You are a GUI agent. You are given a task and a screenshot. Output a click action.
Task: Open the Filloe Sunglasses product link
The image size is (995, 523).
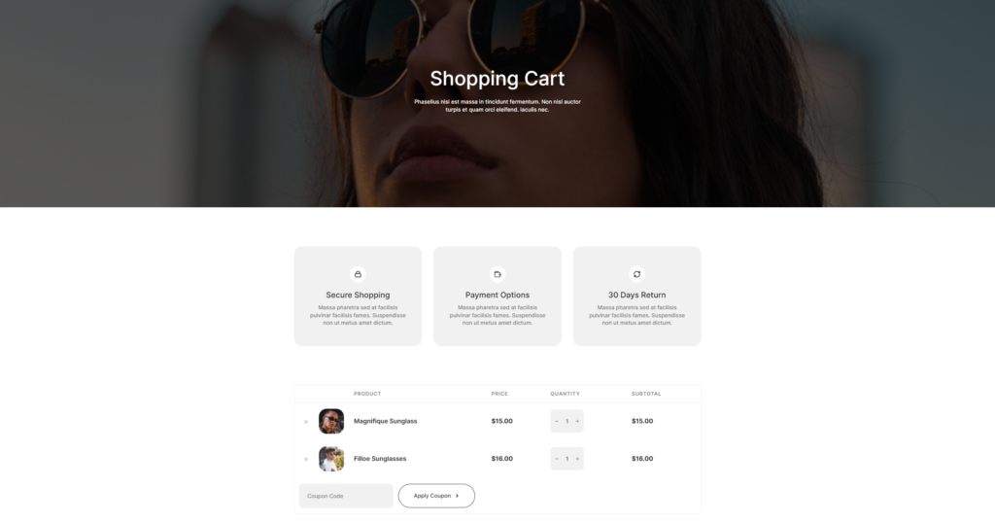pyautogui.click(x=380, y=458)
